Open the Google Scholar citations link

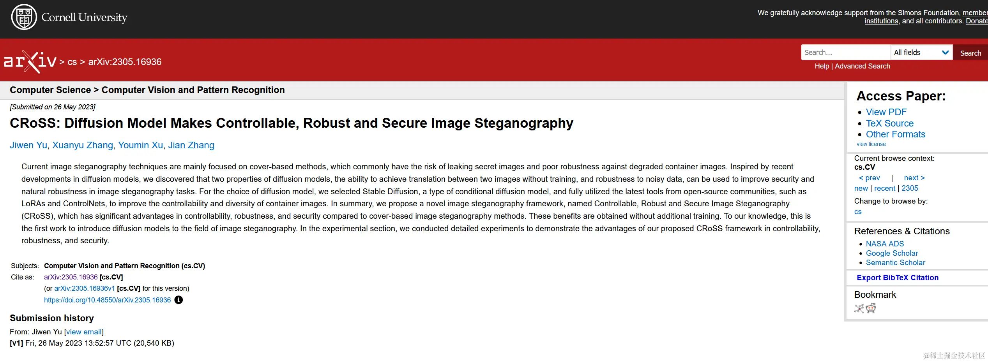point(892,253)
